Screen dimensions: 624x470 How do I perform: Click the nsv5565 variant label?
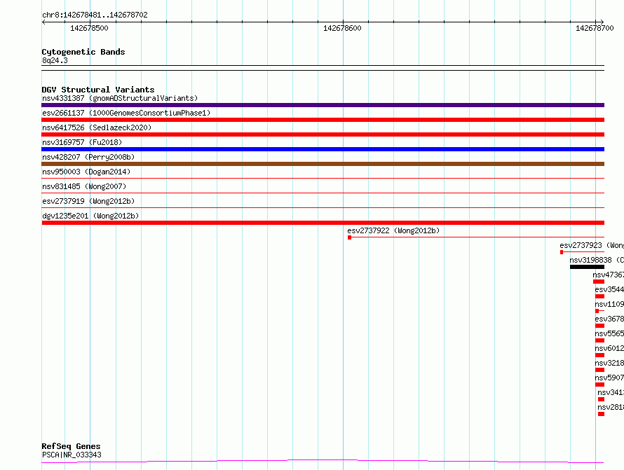tap(609, 333)
